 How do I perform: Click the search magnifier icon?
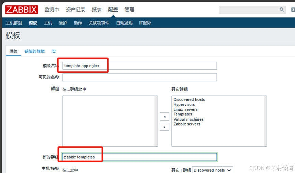pos(282,10)
